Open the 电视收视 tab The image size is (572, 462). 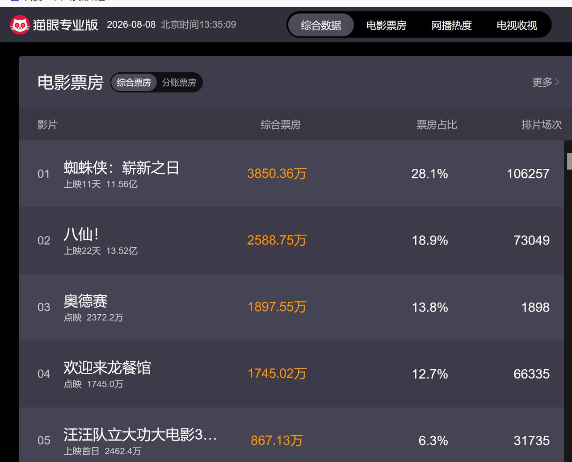tap(517, 25)
